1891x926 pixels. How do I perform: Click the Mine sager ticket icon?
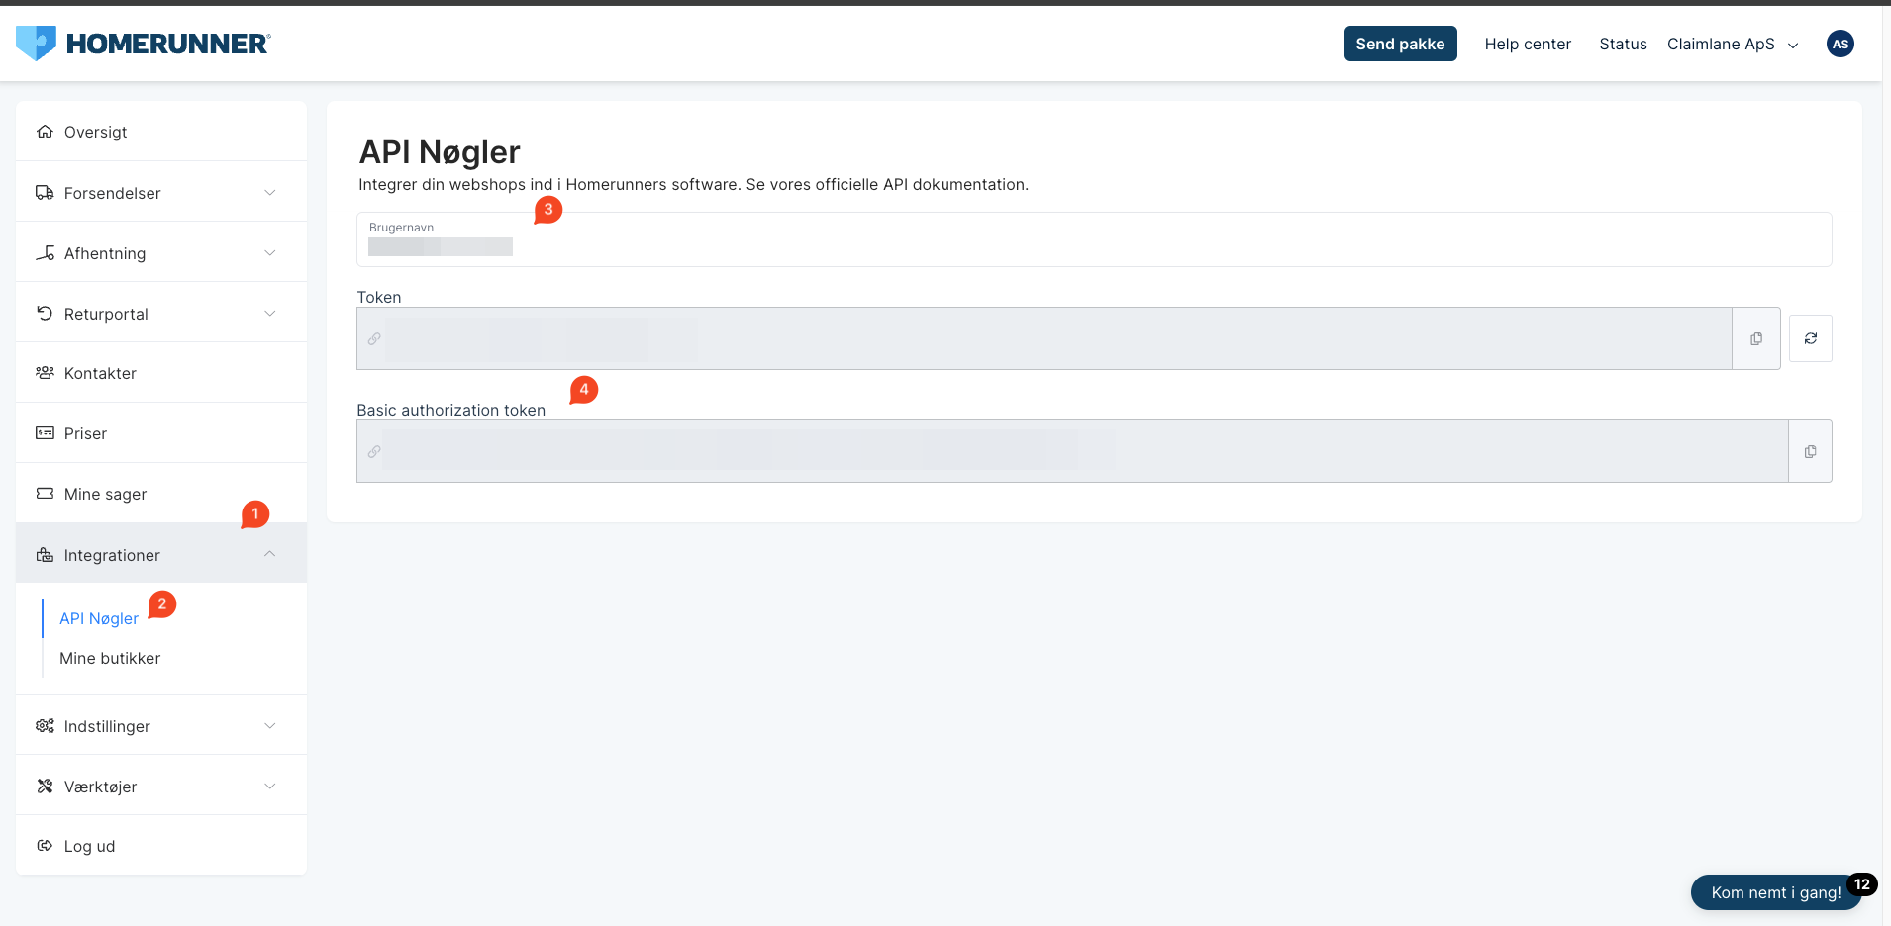tap(45, 494)
